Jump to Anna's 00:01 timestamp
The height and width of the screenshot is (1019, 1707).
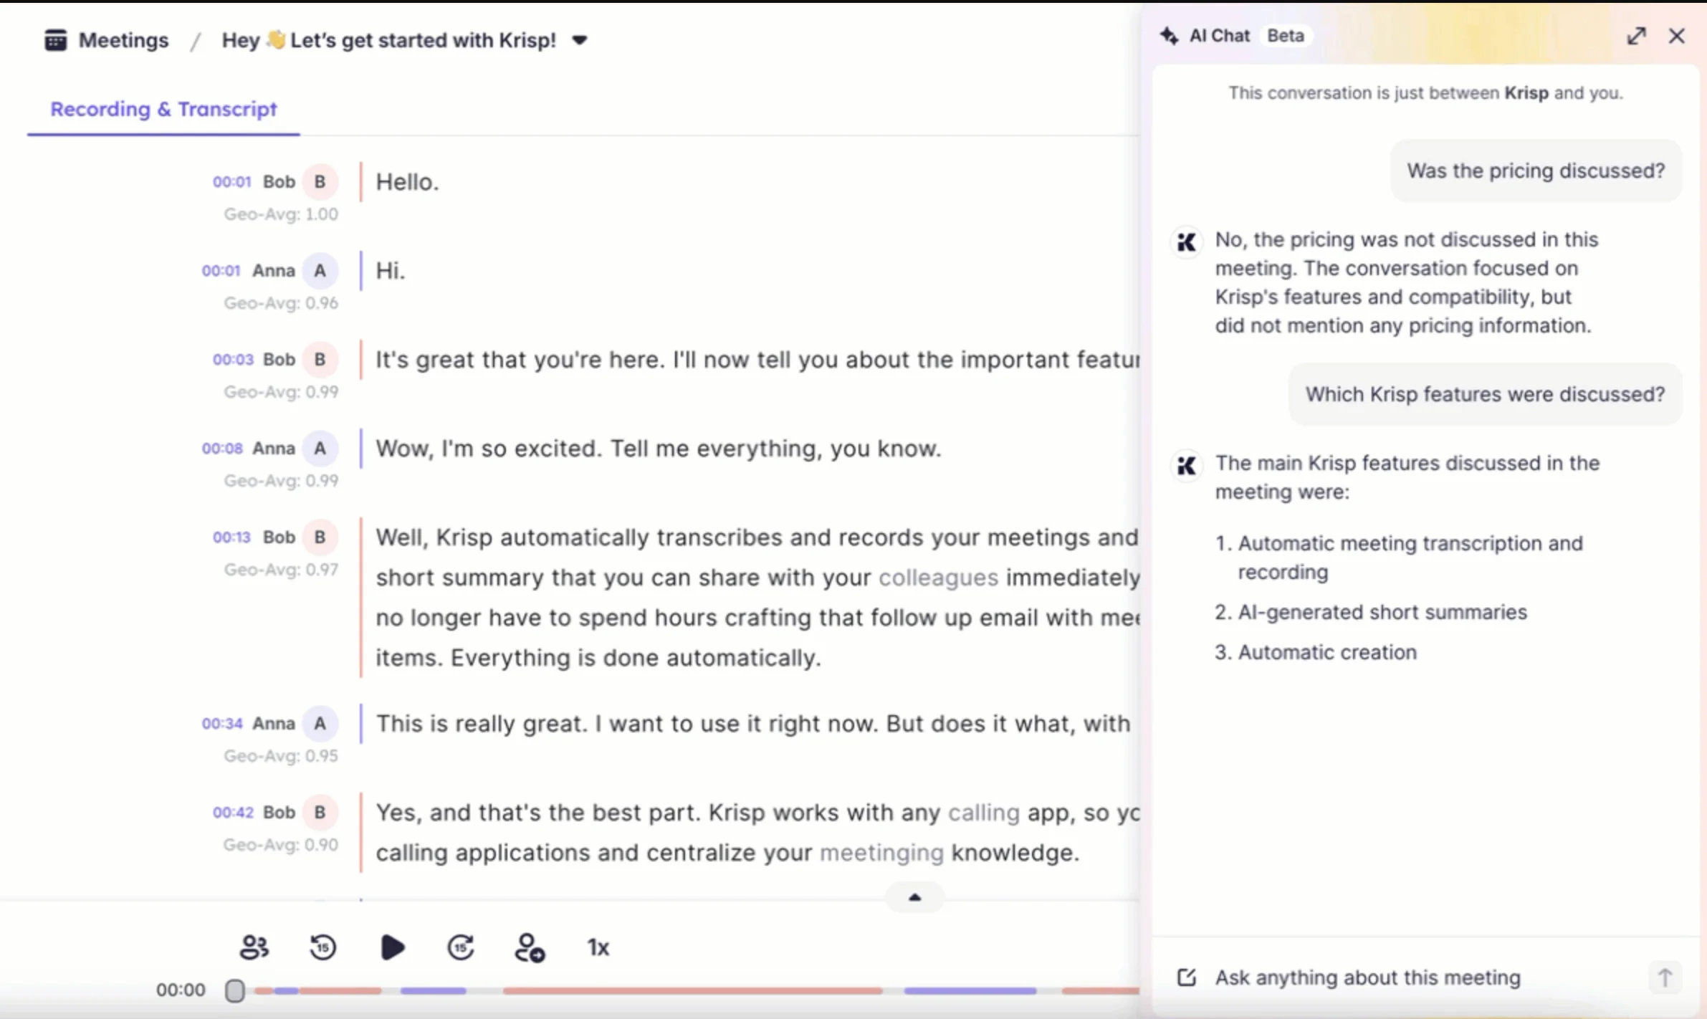tap(221, 271)
